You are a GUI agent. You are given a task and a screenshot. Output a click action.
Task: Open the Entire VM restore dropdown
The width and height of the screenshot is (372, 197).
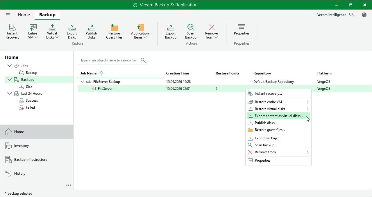click(x=33, y=32)
